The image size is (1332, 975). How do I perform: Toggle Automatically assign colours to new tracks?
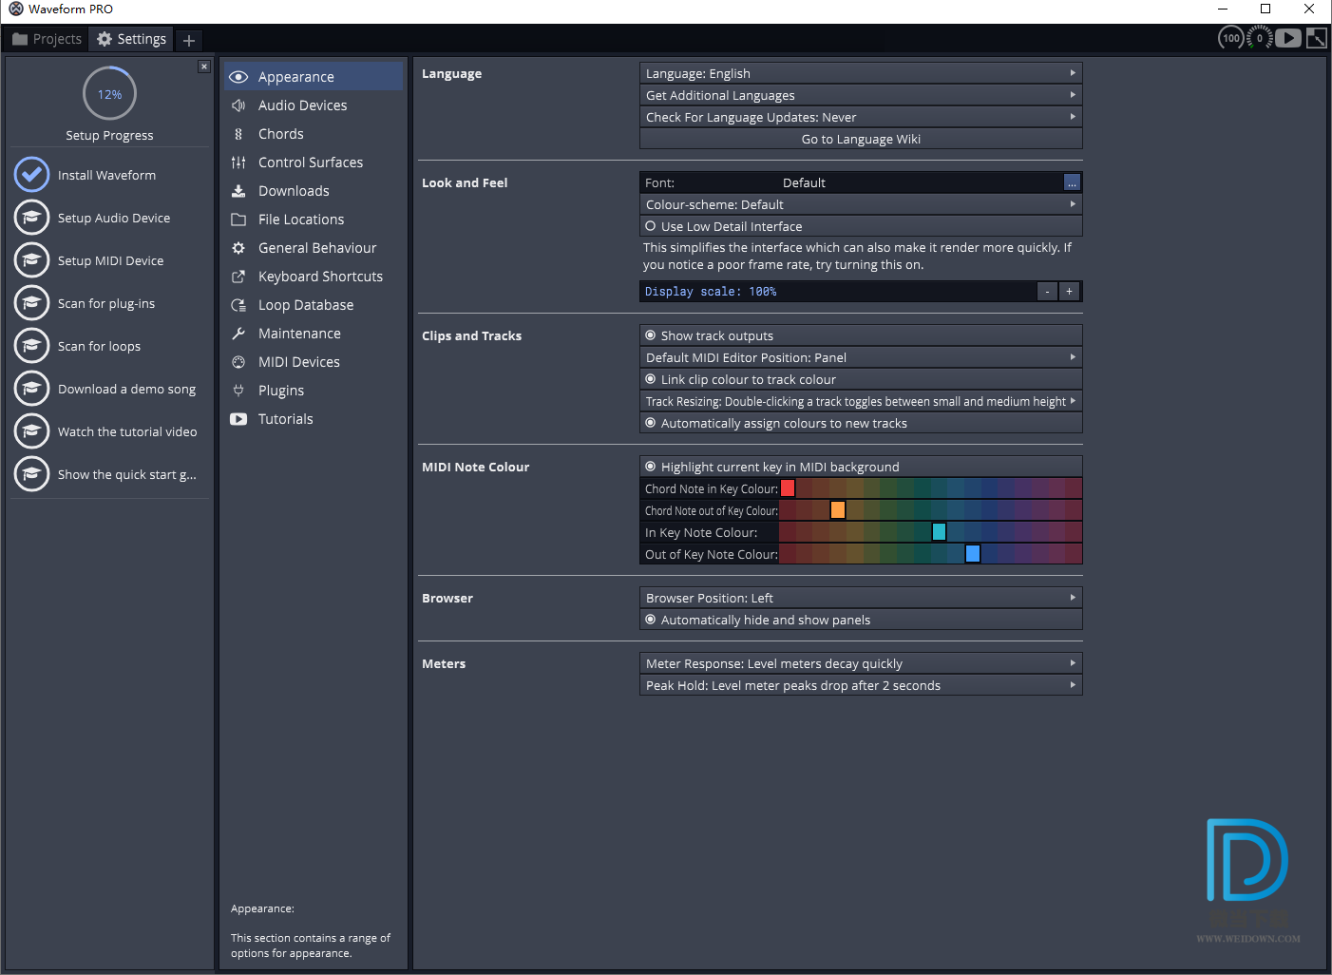pos(861,423)
